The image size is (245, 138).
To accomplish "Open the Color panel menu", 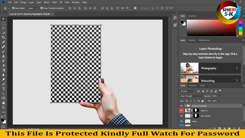I will click(x=243, y=16).
